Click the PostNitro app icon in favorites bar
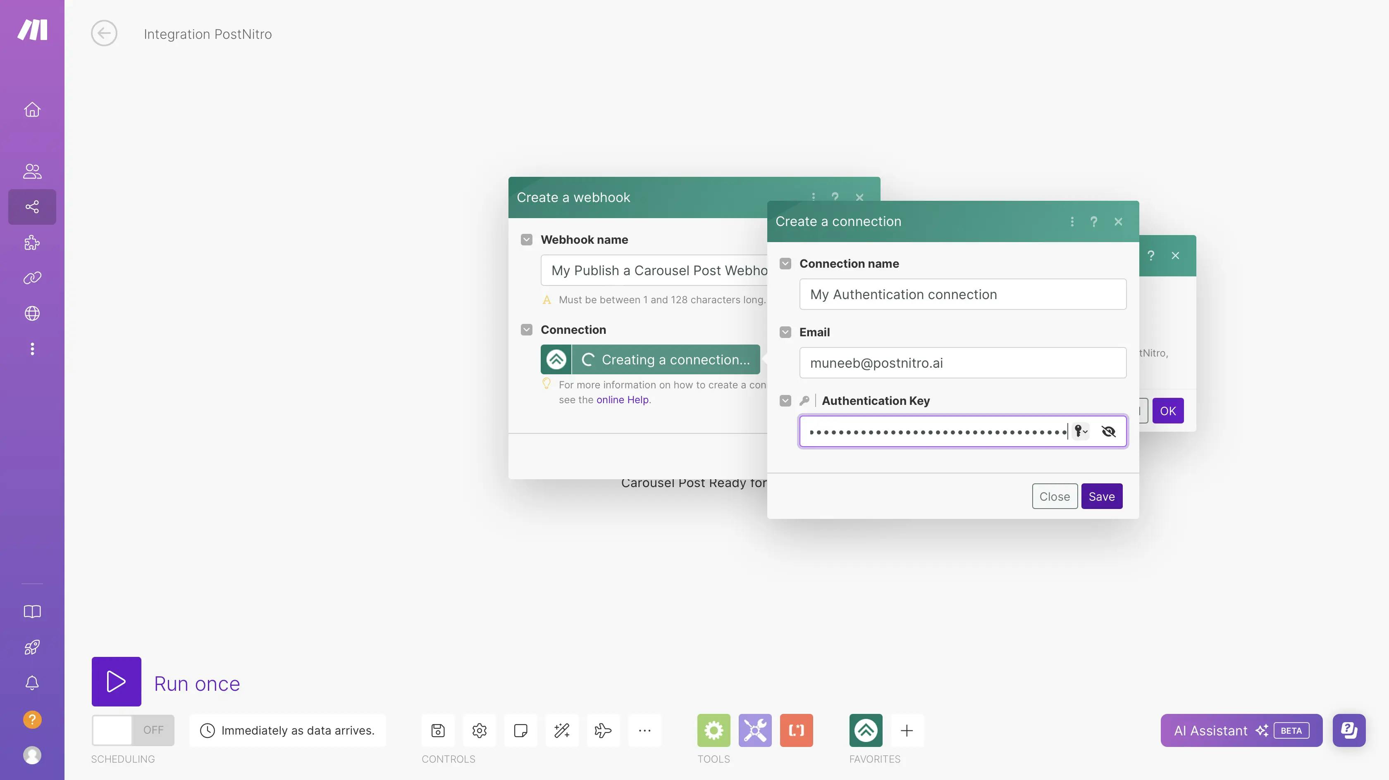This screenshot has height=780, width=1389. 865,730
